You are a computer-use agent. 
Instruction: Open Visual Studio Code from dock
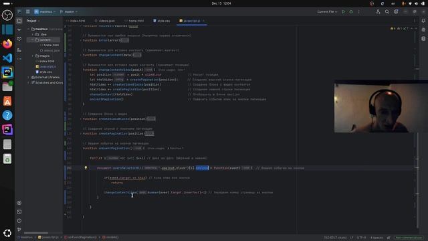click(7, 58)
